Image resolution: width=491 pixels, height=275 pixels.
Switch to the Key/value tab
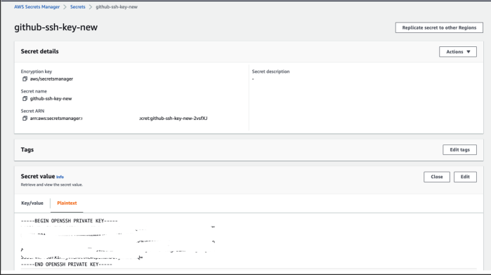click(x=32, y=203)
